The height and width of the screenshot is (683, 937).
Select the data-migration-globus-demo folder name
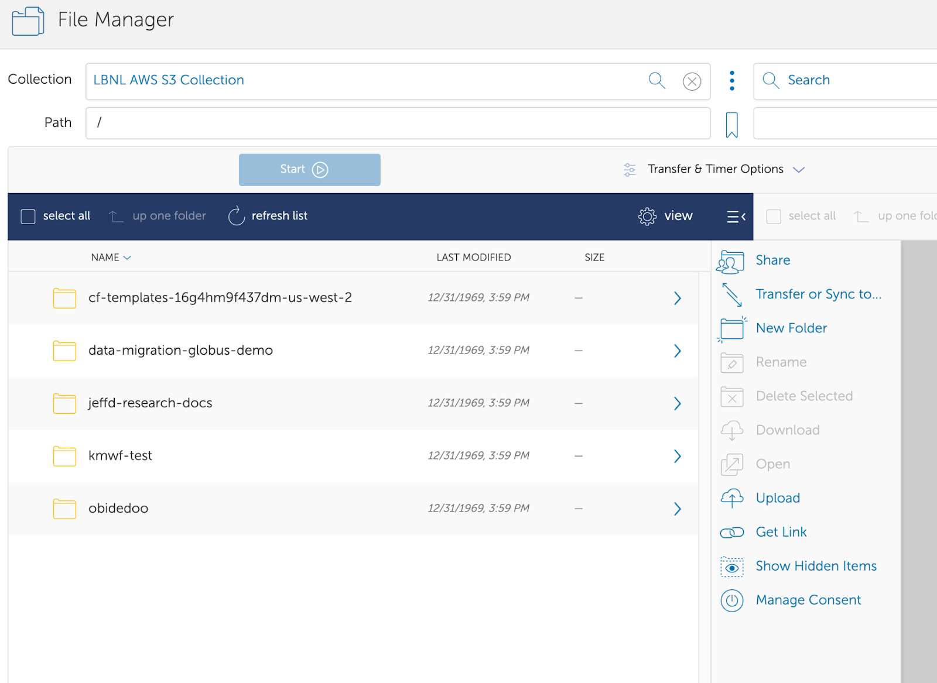[180, 351]
